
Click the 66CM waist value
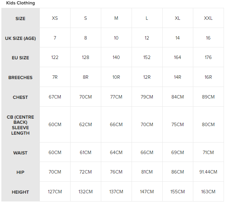[147, 153]
